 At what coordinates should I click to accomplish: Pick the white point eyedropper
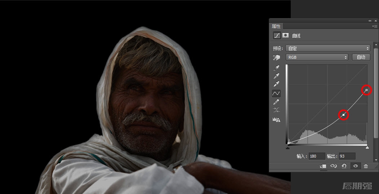(276, 84)
